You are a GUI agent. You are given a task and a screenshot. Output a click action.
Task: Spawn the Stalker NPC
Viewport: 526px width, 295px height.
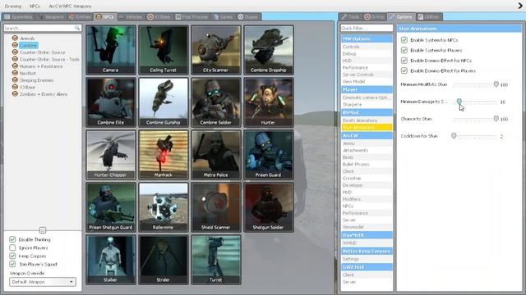(111, 260)
